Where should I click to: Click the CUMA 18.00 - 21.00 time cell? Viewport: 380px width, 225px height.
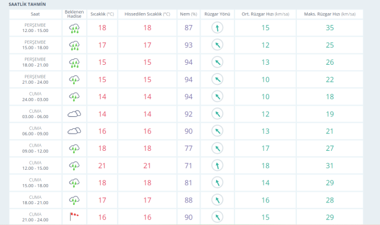[x=35, y=200]
